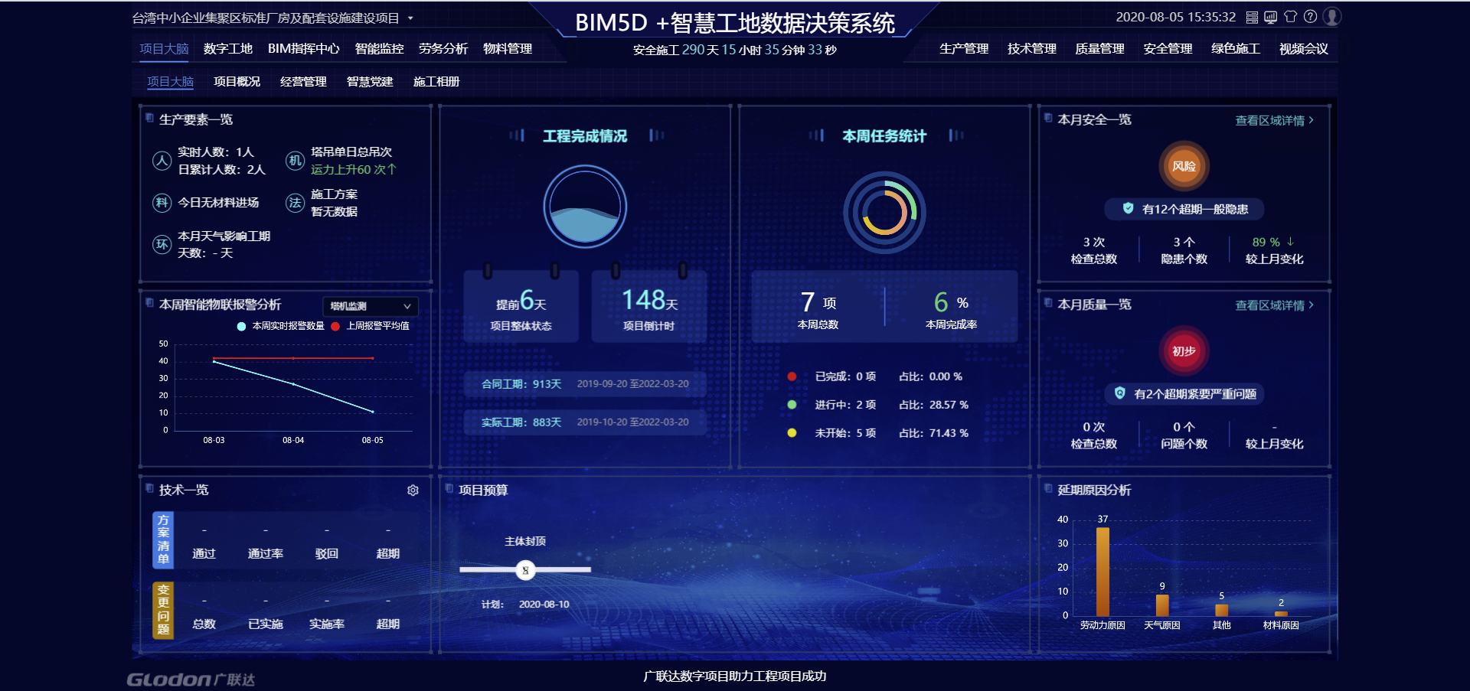Click the 有2个超期紧要严重问题 pill
Viewport: 1470px width, 691px height.
point(1184,394)
